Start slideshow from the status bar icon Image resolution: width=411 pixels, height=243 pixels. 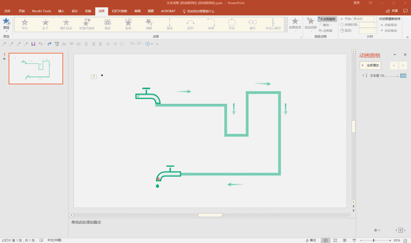pyautogui.click(x=354, y=240)
